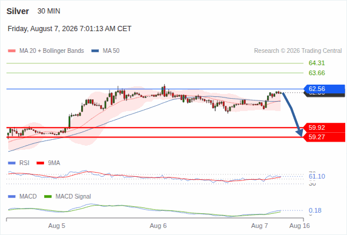
Task: Click the MACD blue legend swatch
Action: coord(12,197)
